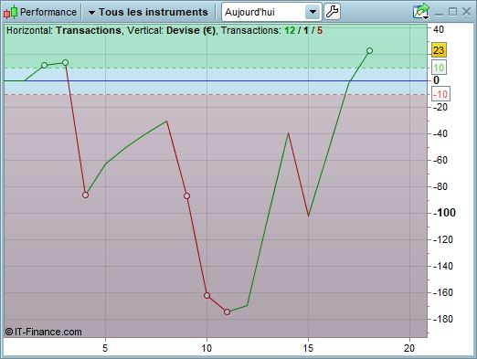Select the data point at transaction 9
The image size is (477, 359).
click(x=186, y=195)
